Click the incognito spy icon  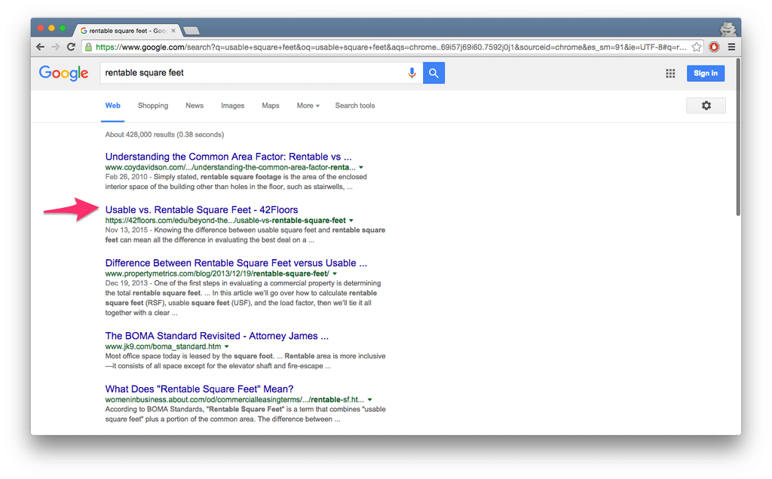(x=728, y=29)
